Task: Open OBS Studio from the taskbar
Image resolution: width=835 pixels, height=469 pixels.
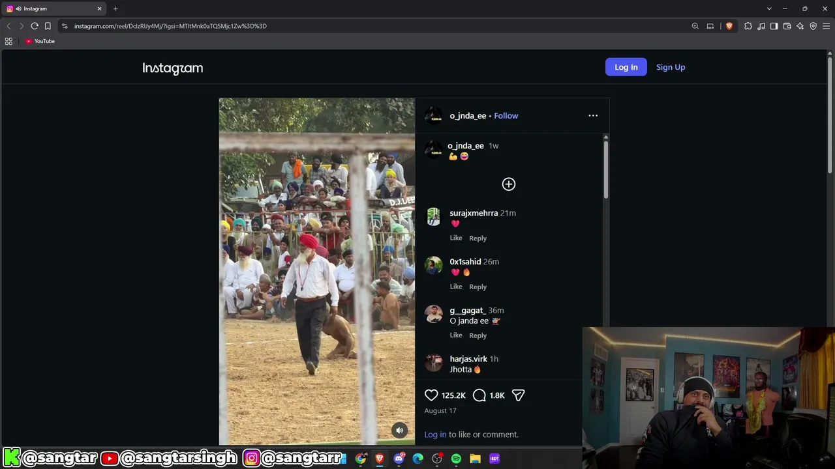Action: coord(437,459)
